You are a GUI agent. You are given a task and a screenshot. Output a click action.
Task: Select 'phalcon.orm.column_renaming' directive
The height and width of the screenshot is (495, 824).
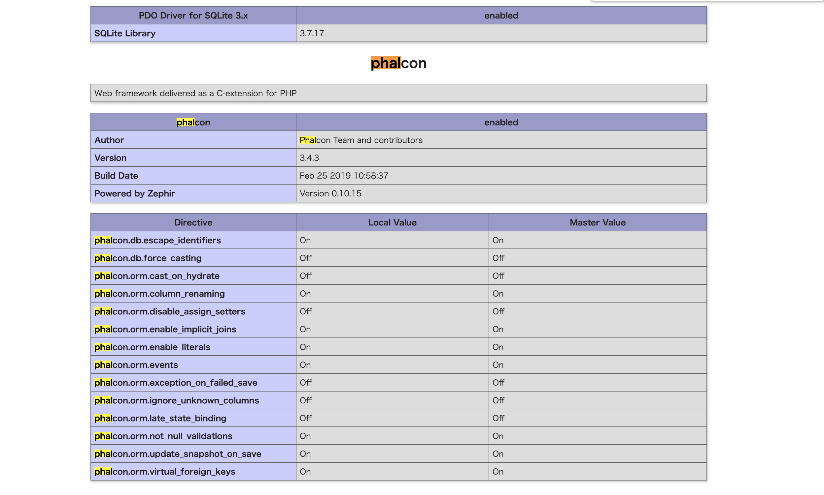pyautogui.click(x=159, y=293)
